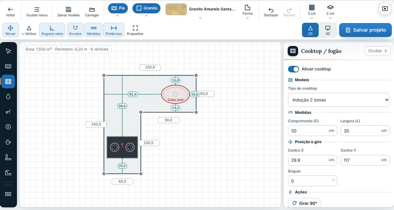The image size is (394, 210).
Task: Click the 100,0 dimension label
Action: tap(148, 143)
